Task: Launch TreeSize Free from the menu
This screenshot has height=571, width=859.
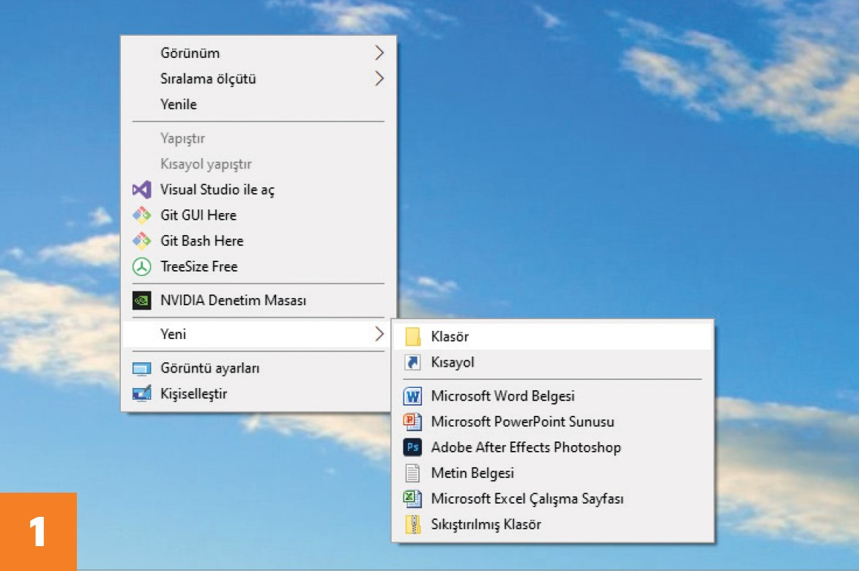Action: [x=259, y=266]
